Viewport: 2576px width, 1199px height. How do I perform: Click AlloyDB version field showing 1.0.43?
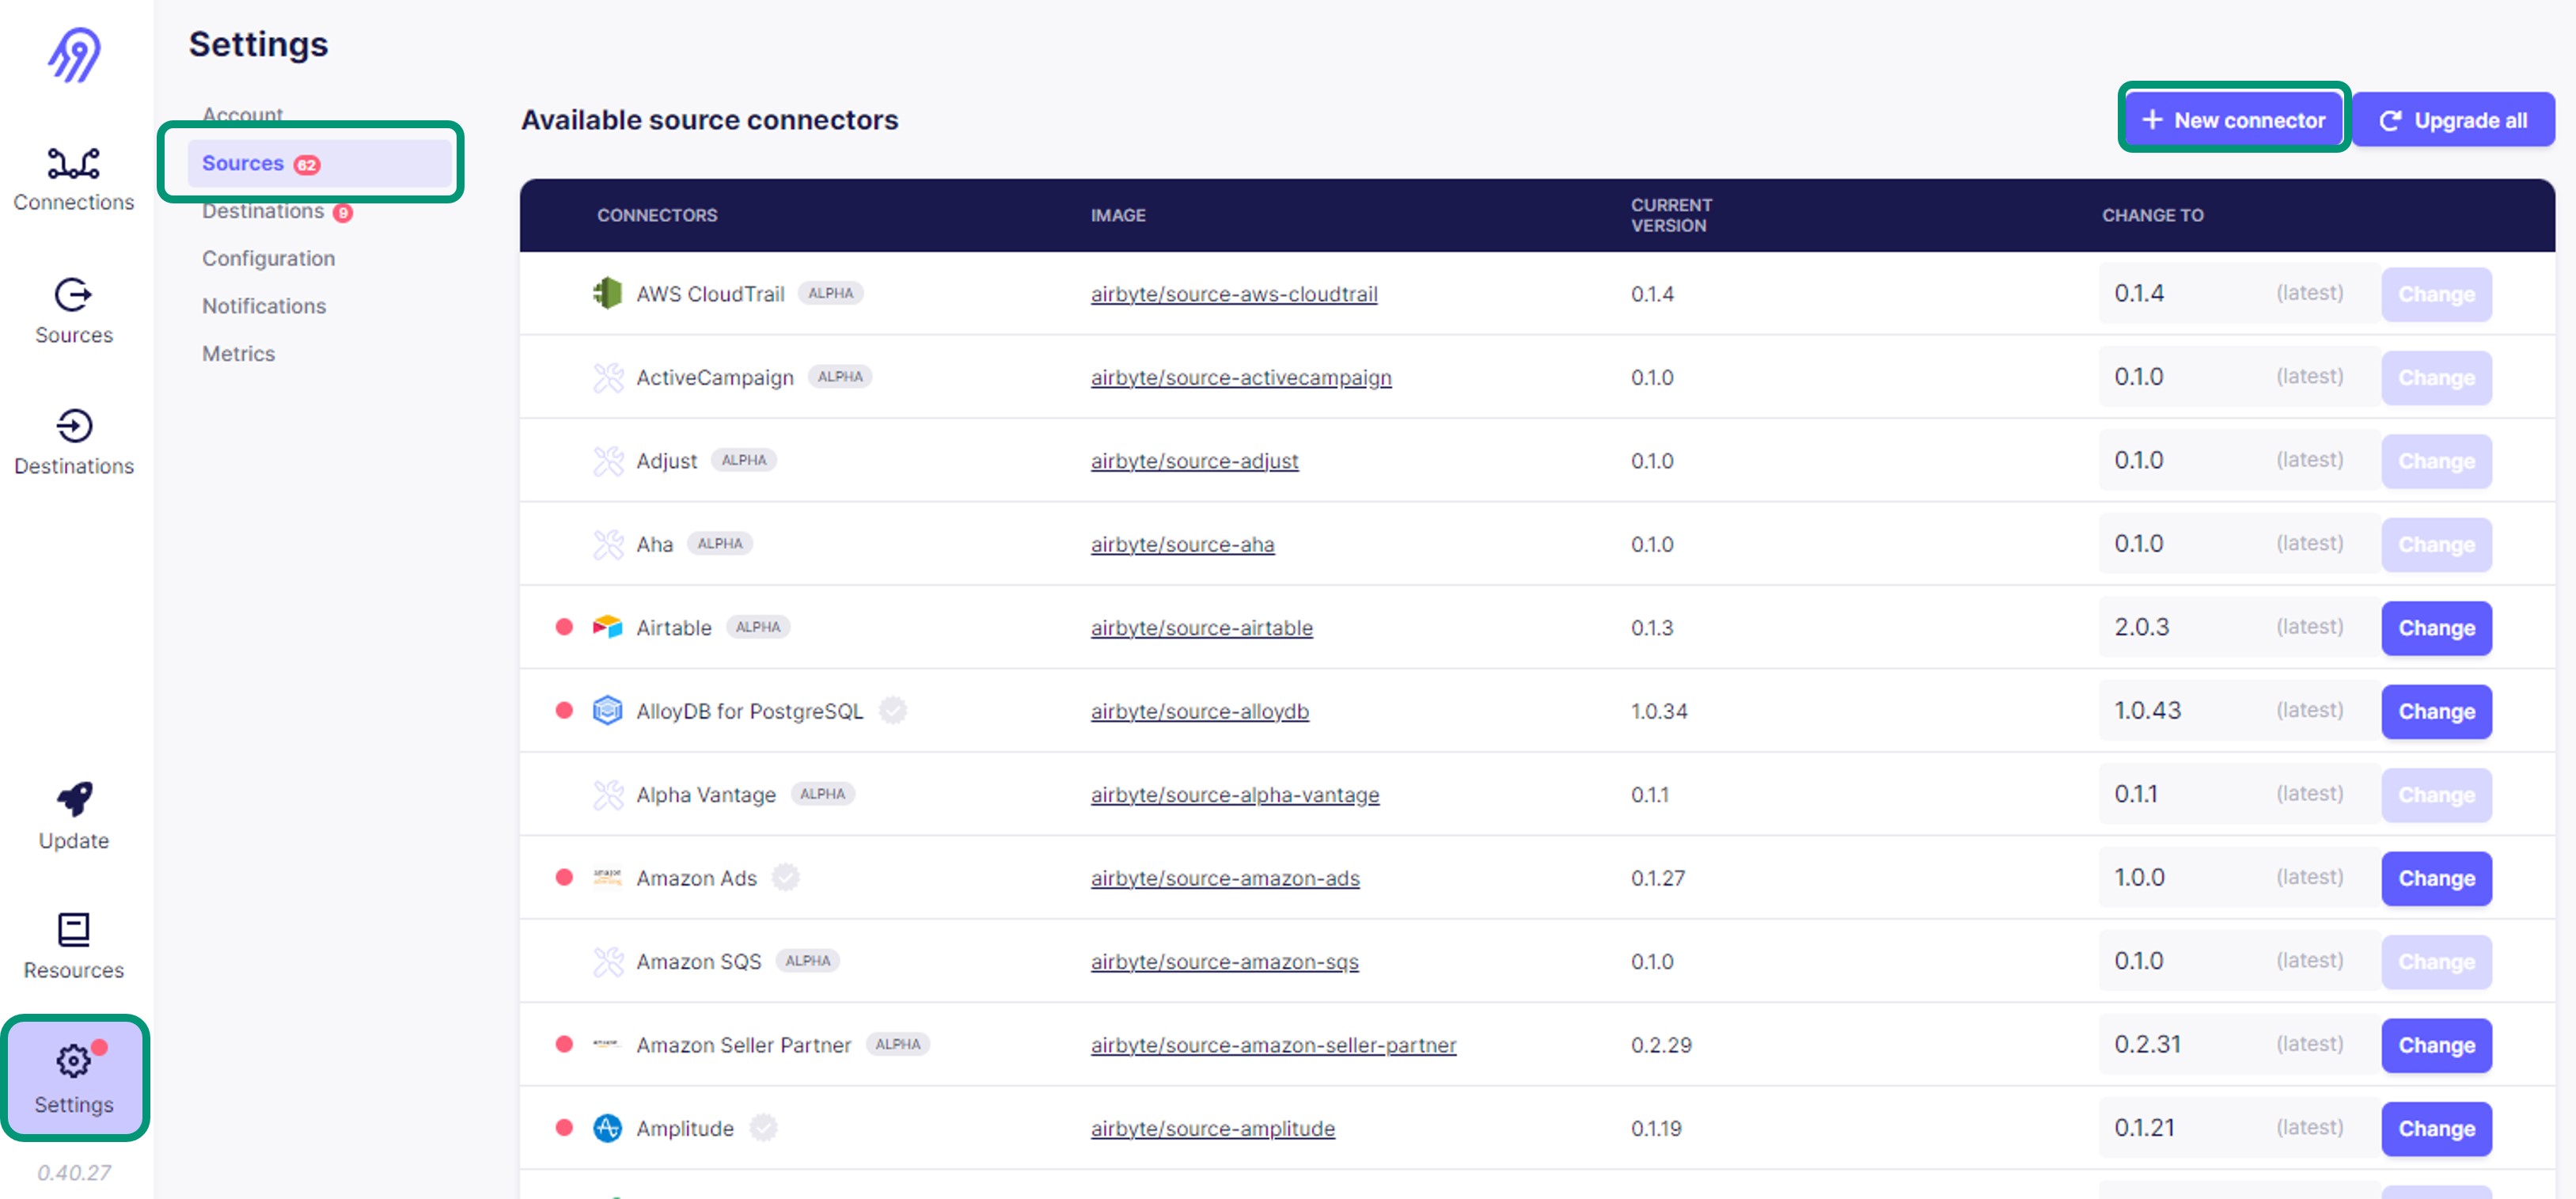(x=2238, y=710)
